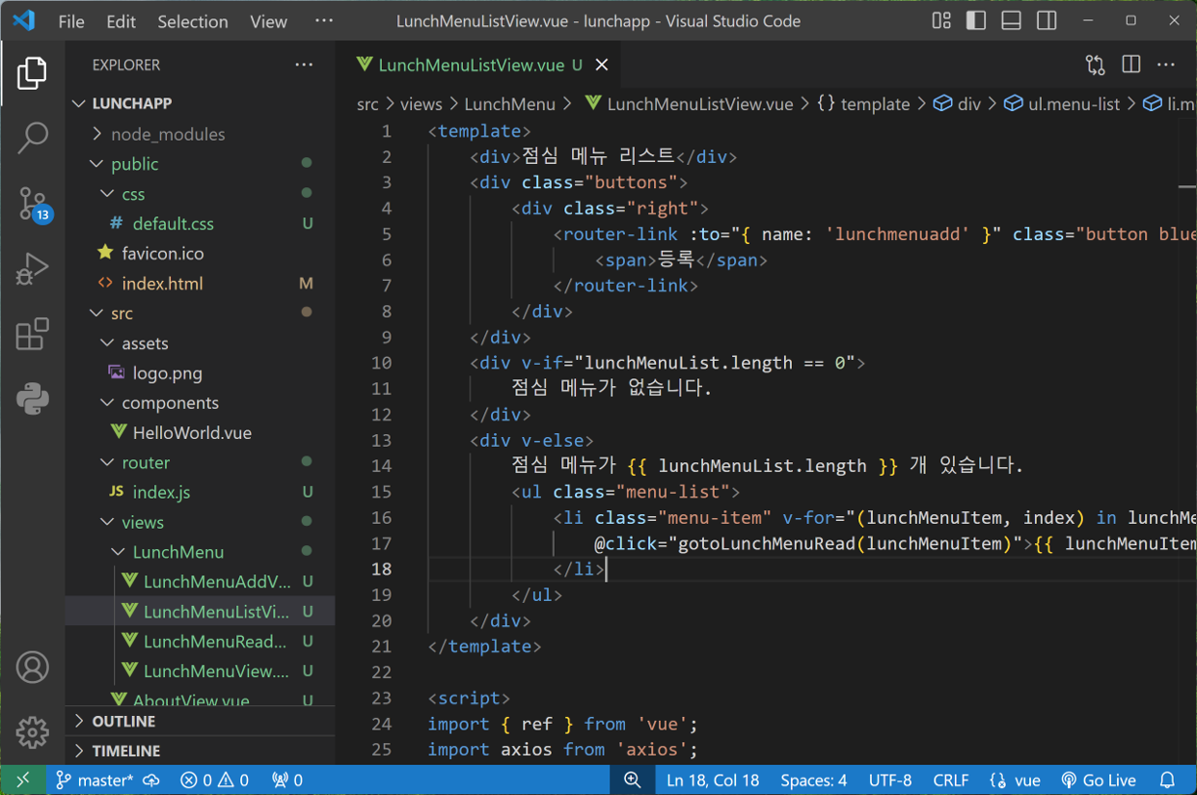Toggle the bottom panel
The height and width of the screenshot is (795, 1197).
1011,20
